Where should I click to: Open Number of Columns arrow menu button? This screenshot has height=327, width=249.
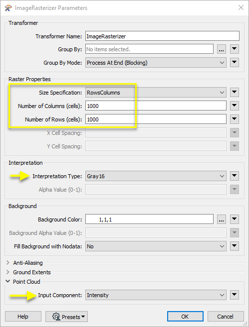click(x=235, y=106)
